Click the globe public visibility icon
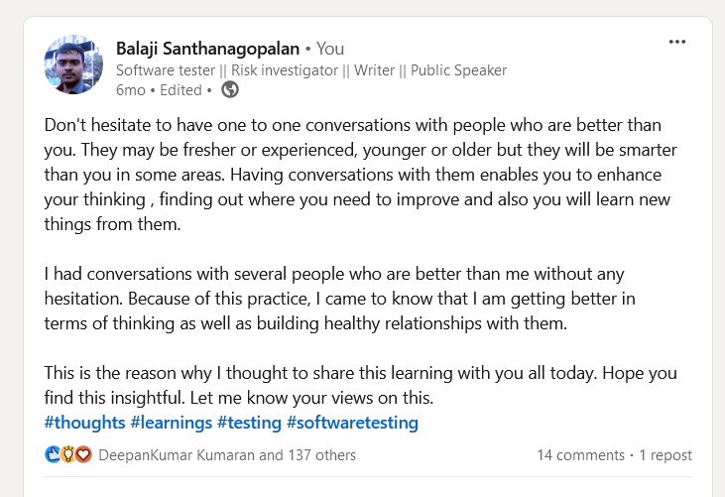Viewport: 725px width, 497px height. coord(230,90)
